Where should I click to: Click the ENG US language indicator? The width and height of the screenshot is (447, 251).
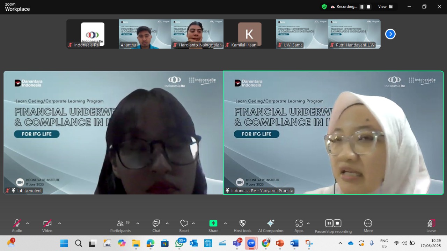tap(384, 243)
